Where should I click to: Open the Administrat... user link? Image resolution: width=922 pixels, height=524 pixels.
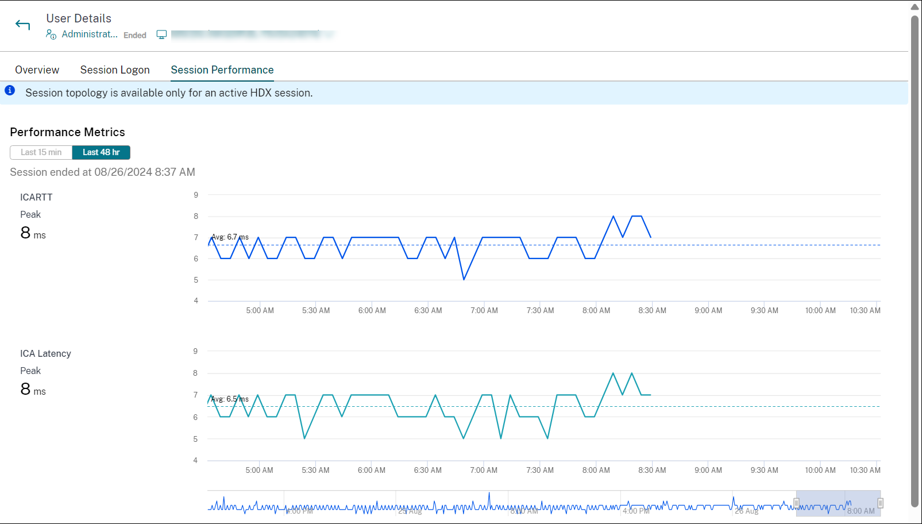click(89, 34)
